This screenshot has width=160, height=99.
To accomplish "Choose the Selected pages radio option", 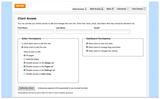I will coord(24,59).
